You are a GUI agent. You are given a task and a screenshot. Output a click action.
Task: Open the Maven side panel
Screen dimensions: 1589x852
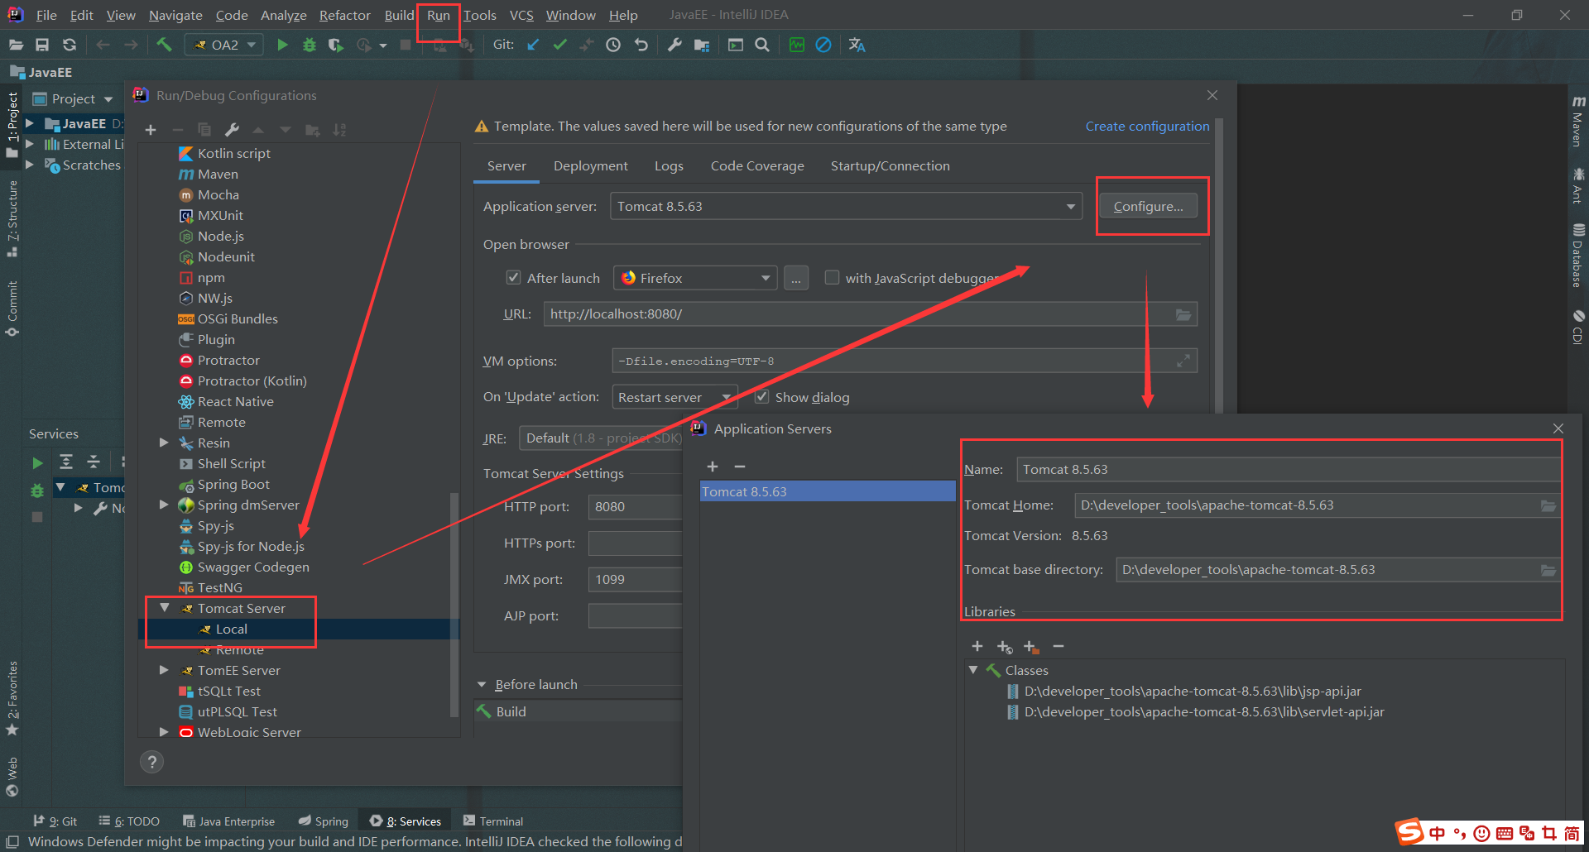coord(1578,122)
